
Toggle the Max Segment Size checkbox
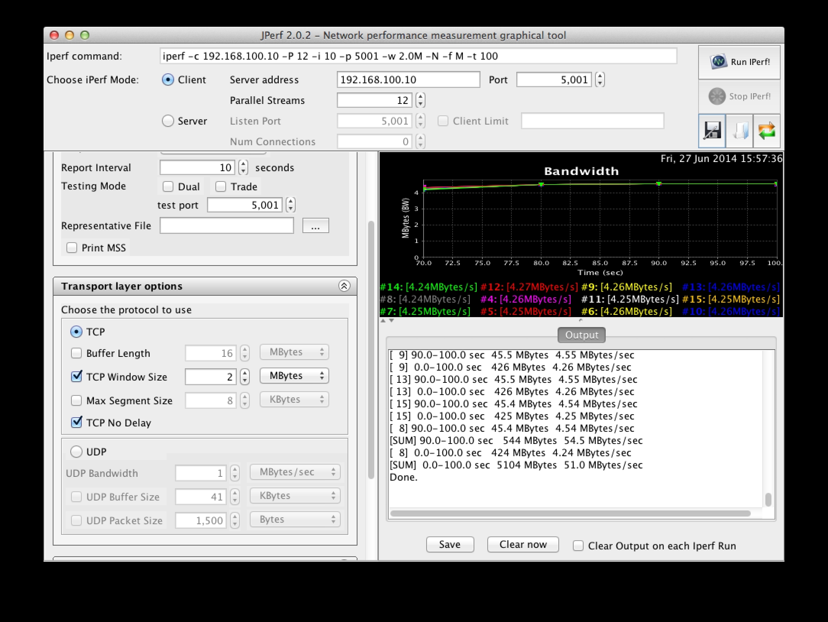click(76, 400)
